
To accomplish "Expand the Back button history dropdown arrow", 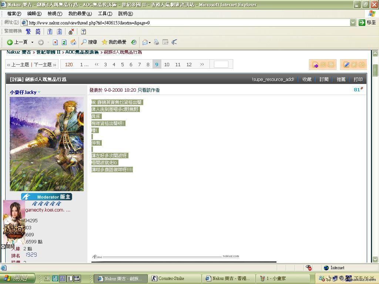I will [32, 42].
